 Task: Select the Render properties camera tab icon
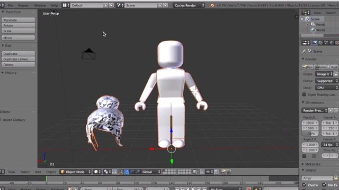[x=315, y=43]
